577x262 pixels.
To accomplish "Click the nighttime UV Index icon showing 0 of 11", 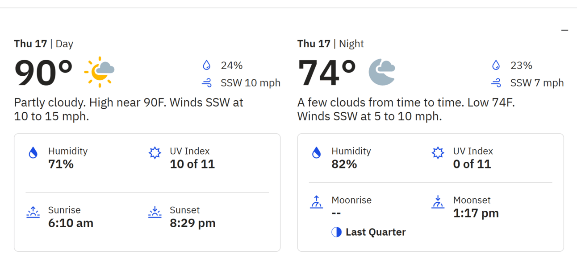I will [438, 153].
